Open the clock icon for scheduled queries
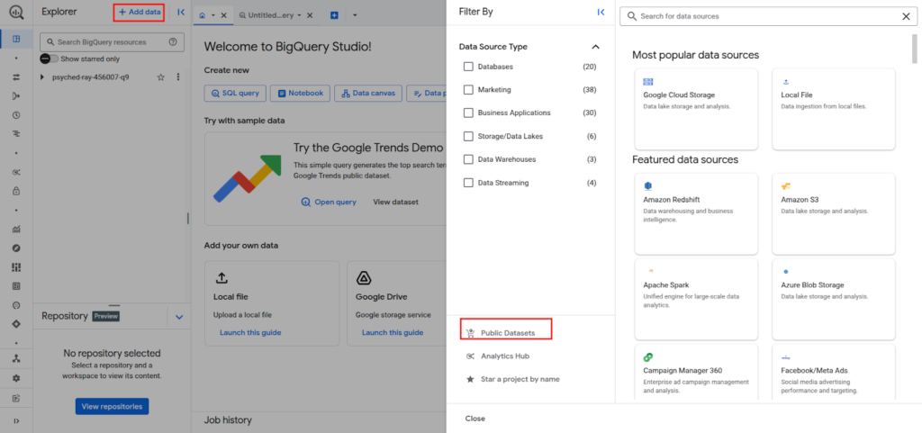 [x=16, y=115]
